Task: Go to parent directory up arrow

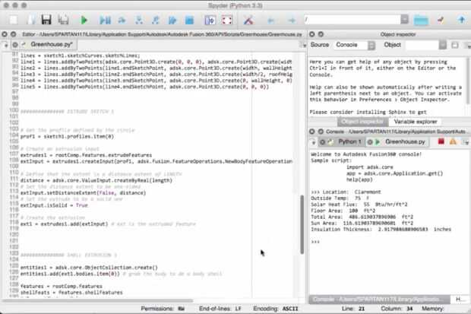Action: tap(462, 21)
